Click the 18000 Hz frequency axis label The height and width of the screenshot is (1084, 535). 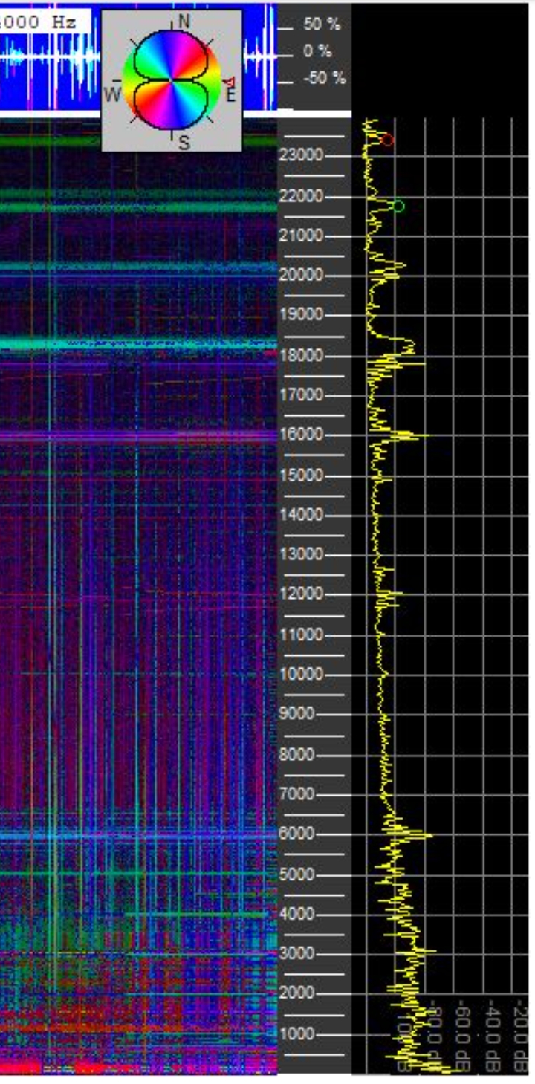(x=301, y=355)
